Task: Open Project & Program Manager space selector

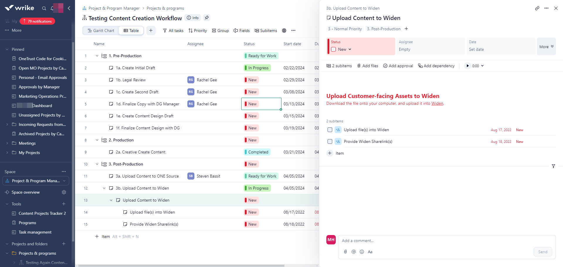Action: pyautogui.click(x=36, y=181)
